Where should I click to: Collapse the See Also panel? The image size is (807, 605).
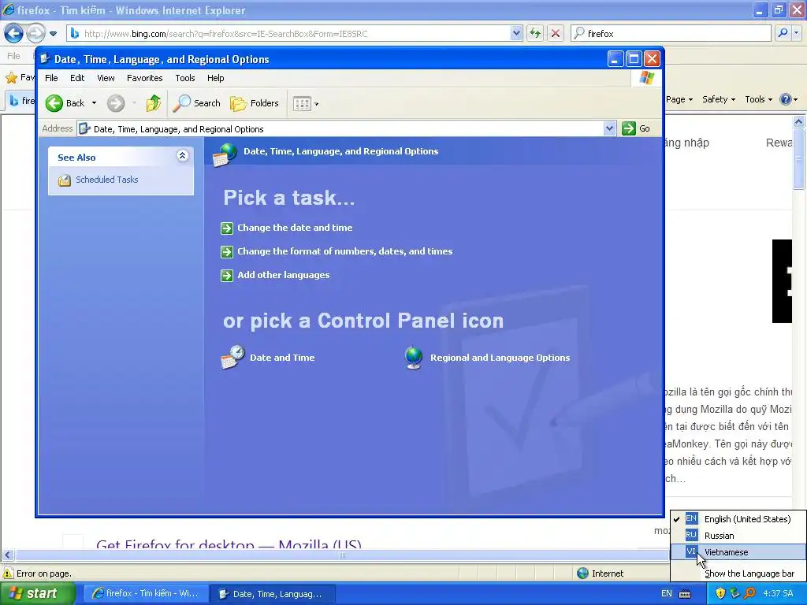pyautogui.click(x=182, y=155)
